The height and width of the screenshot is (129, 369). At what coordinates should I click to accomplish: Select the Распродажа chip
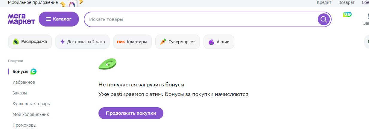coord(30,42)
